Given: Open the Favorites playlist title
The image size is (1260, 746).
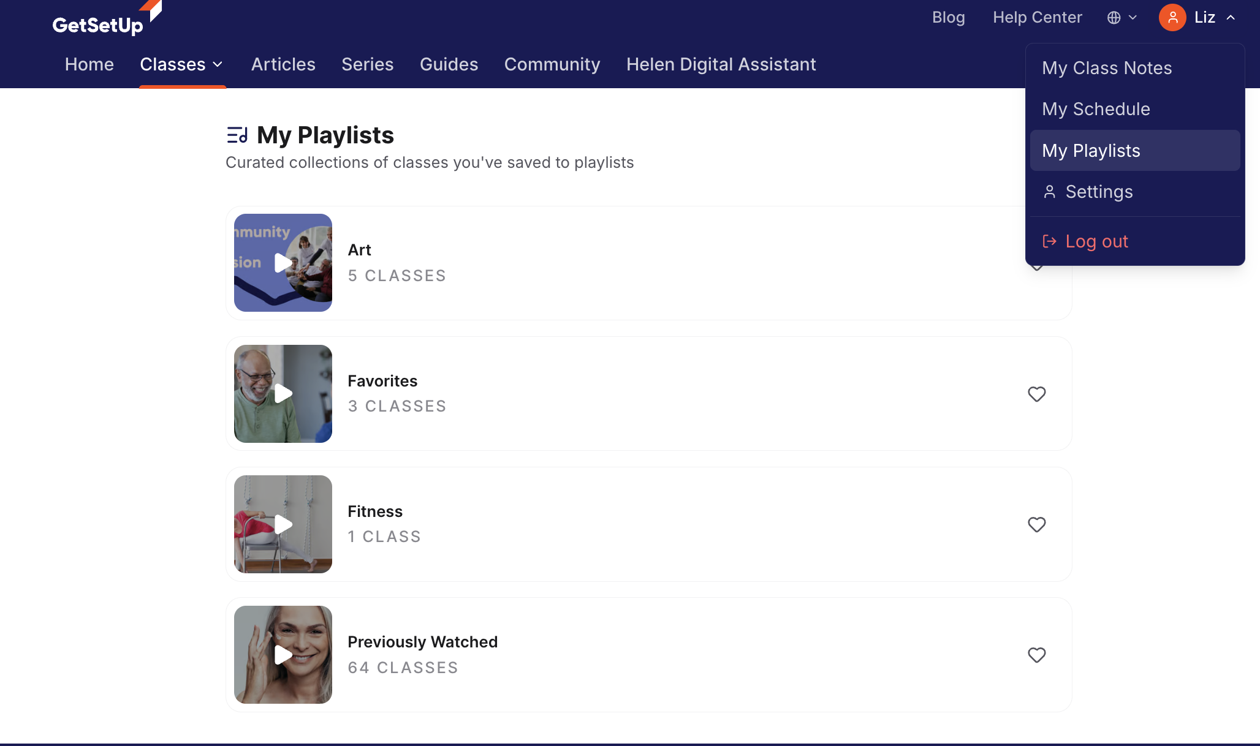Looking at the screenshot, I should tap(382, 381).
